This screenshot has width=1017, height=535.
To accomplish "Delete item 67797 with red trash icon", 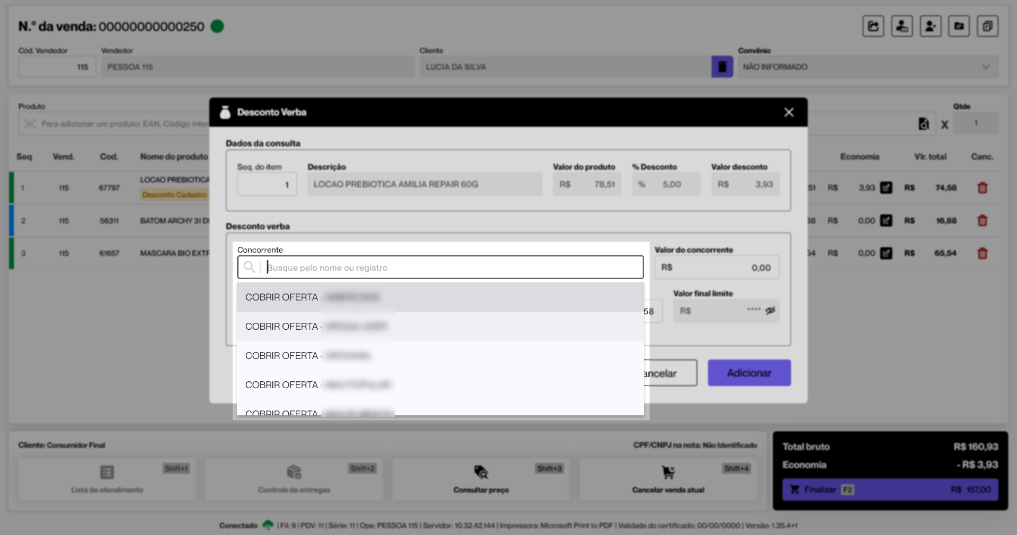I will [982, 188].
